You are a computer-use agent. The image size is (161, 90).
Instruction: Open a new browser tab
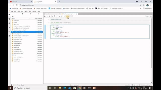coord(59,2)
